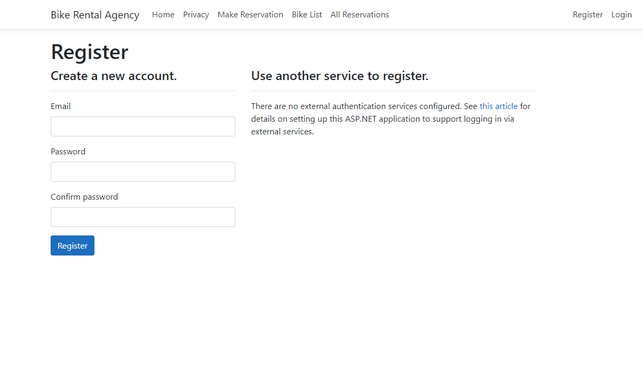Click the Email field label

[x=61, y=106]
